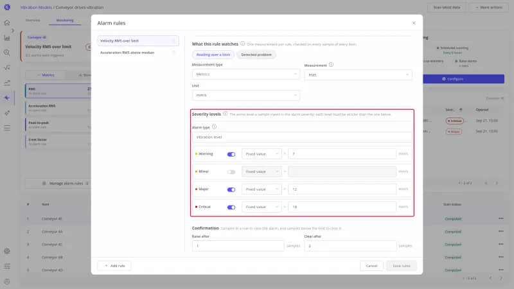This screenshot has width=514, height=289.
Task: Click the Raise after samples field
Action: (x=238, y=246)
